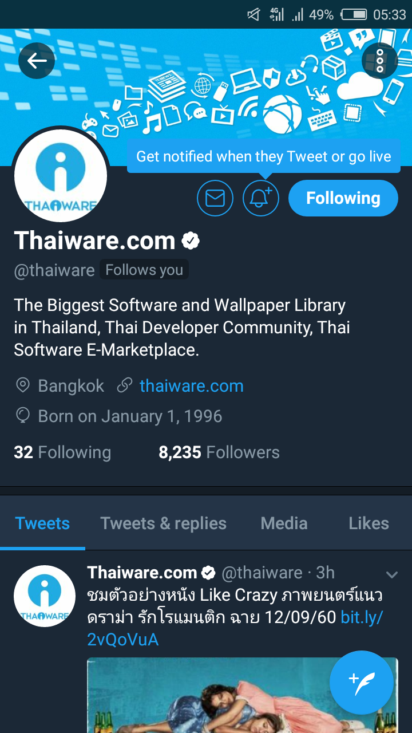Open the Thaiware profile picture
The height and width of the screenshot is (733, 412).
coord(60,175)
